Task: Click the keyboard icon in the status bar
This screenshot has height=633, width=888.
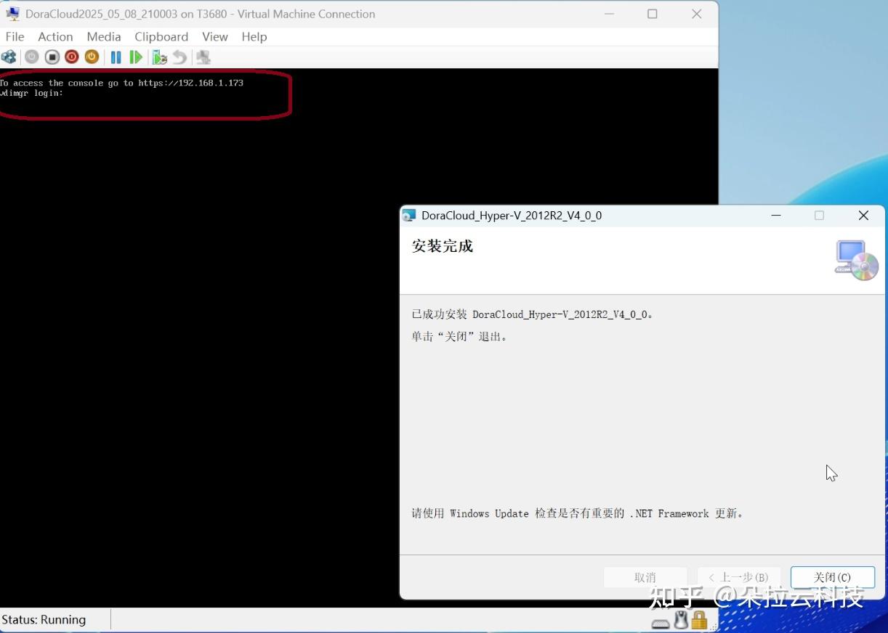Action: tap(660, 623)
